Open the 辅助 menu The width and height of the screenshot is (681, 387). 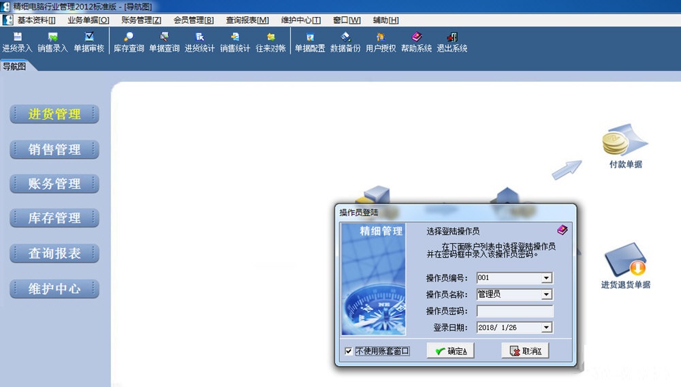point(385,20)
